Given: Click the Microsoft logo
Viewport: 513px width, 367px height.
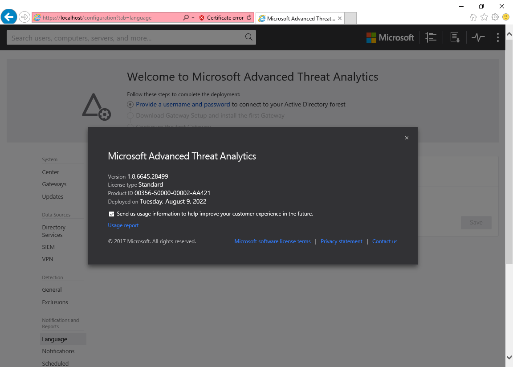Looking at the screenshot, I should pos(390,37).
